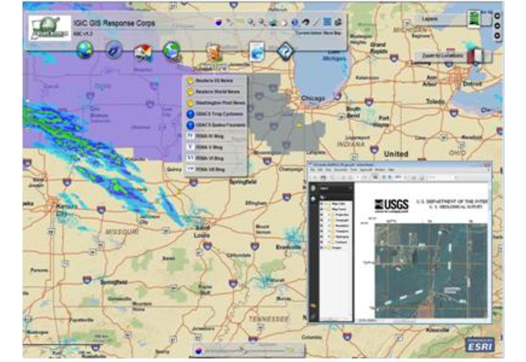Expand the Transportation layer group
Viewport: 526px width, 362px height.
click(x=329, y=231)
